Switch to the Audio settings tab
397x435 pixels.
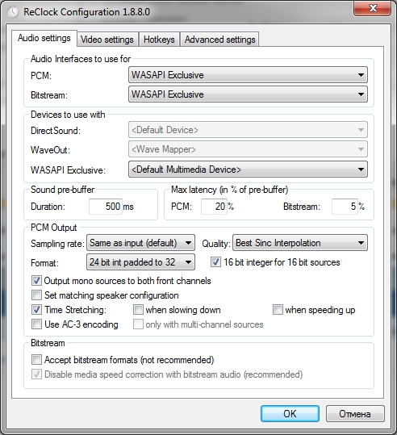point(44,38)
